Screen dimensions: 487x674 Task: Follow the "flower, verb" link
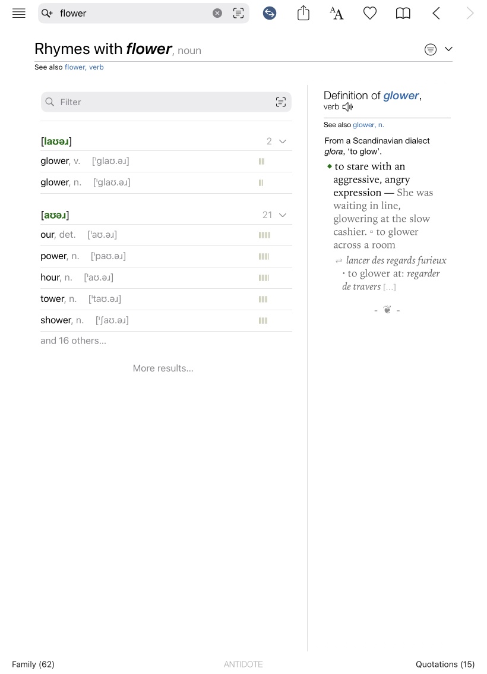click(x=84, y=67)
